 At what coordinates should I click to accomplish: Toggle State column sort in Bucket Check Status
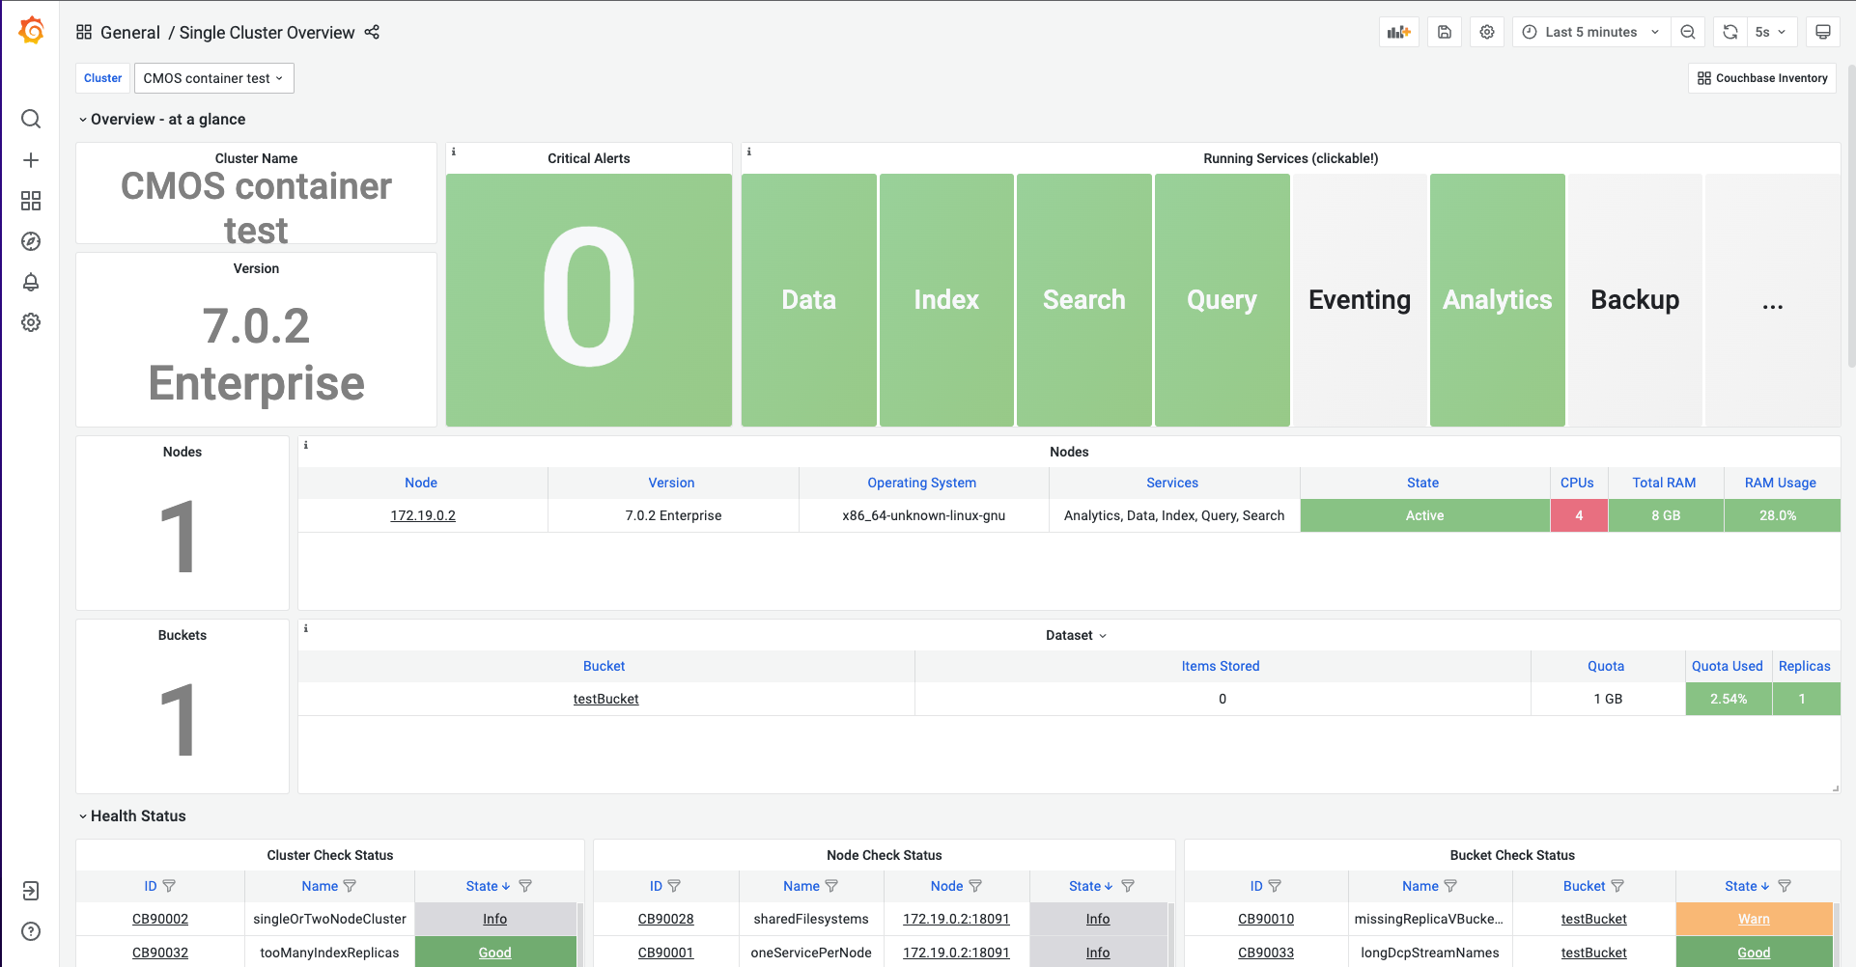(1747, 886)
